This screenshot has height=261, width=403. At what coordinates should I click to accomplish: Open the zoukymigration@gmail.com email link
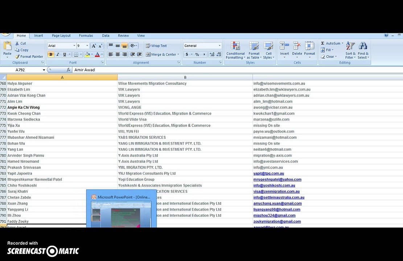click(277, 221)
